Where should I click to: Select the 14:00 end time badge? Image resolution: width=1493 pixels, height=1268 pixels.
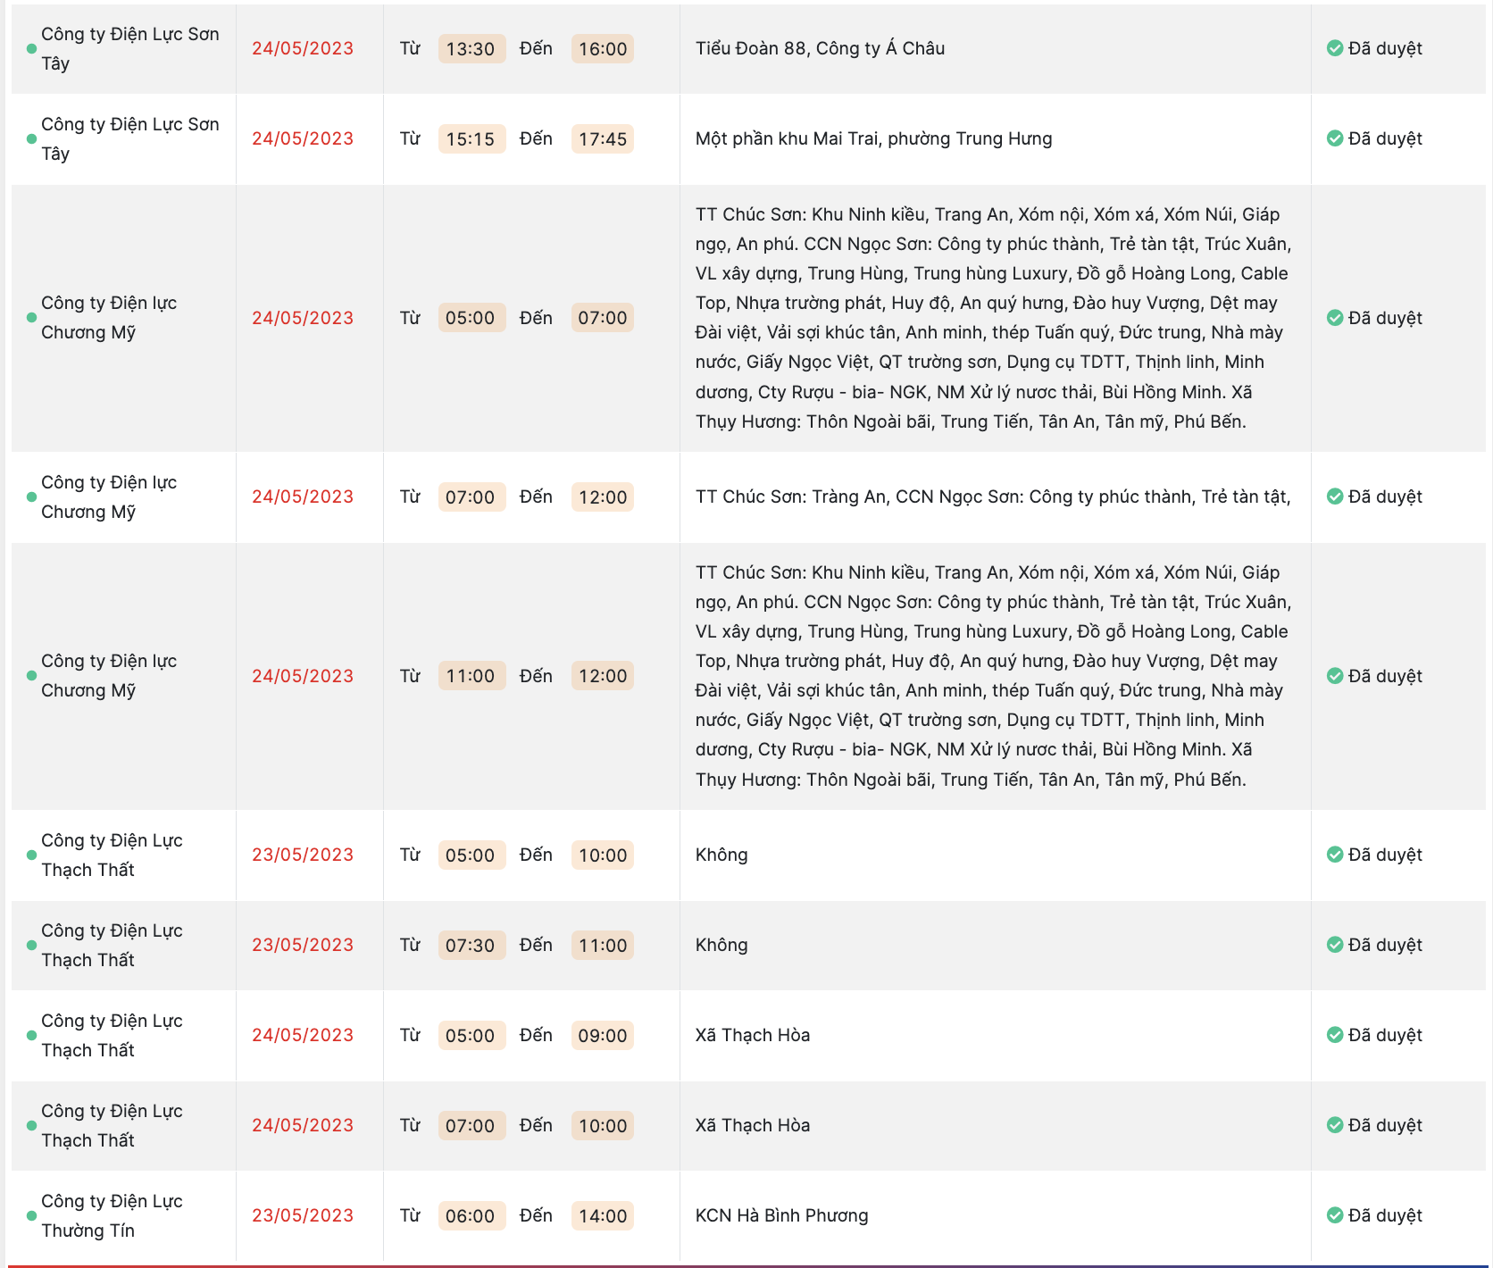(x=603, y=1216)
